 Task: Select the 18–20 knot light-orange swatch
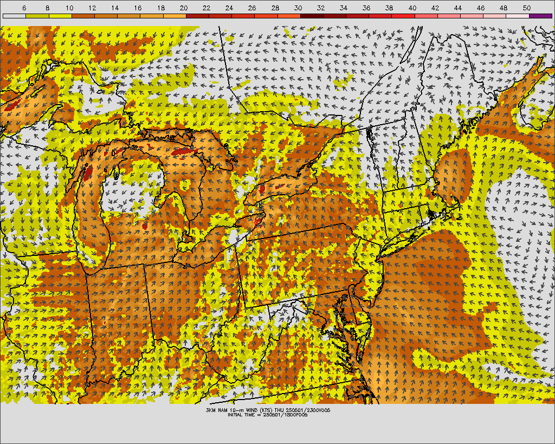point(175,16)
